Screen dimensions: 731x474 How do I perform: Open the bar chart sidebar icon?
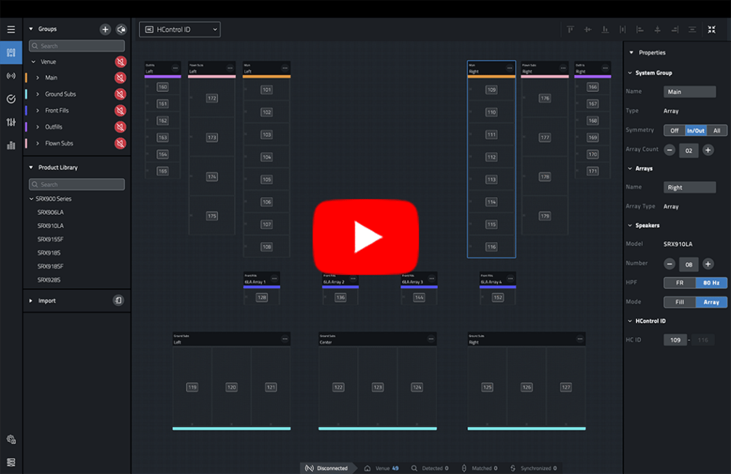11,145
